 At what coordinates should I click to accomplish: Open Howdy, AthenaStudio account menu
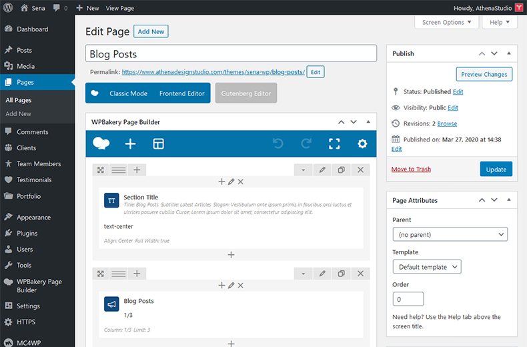(x=488, y=8)
